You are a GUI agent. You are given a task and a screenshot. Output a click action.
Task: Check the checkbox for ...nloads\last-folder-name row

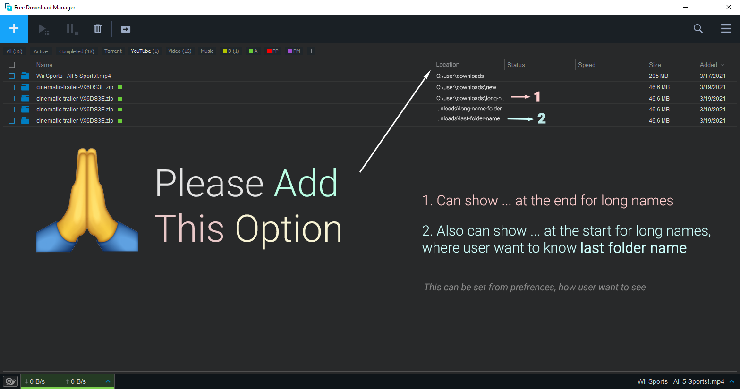pos(12,121)
